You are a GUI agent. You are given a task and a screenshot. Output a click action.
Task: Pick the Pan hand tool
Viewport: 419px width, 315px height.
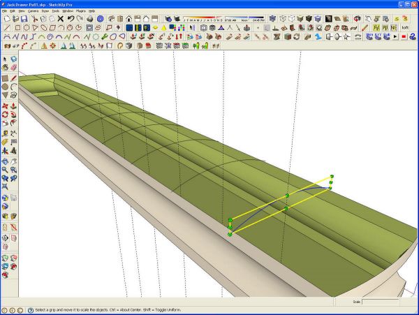coord(14,161)
